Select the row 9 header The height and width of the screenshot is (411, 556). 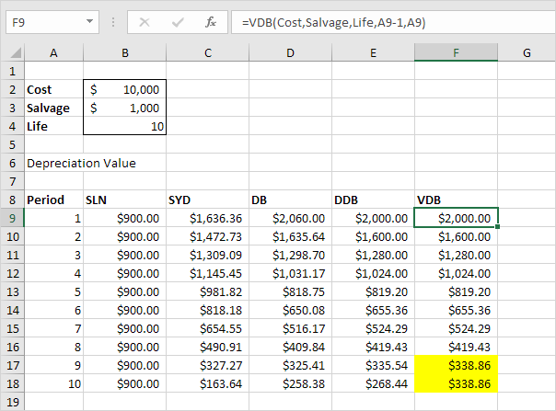click(x=11, y=218)
